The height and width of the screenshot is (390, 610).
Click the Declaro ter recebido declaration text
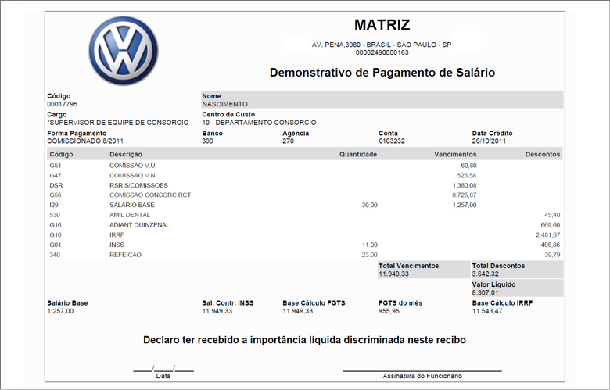pyautogui.click(x=305, y=340)
